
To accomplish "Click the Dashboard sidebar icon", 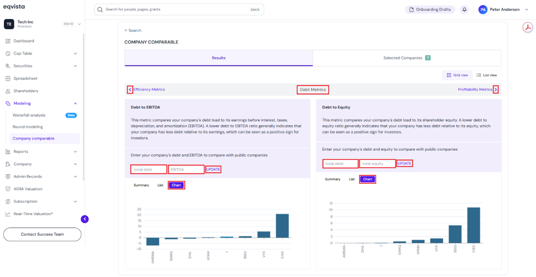I will pos(8,41).
